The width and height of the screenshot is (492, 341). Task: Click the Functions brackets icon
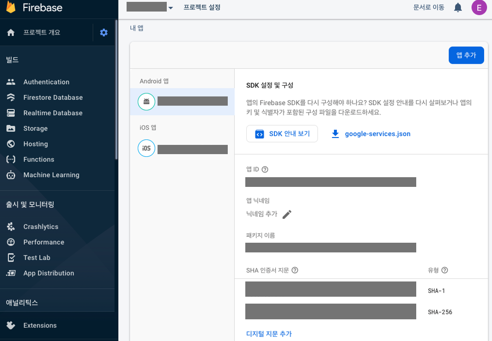pyautogui.click(x=11, y=159)
